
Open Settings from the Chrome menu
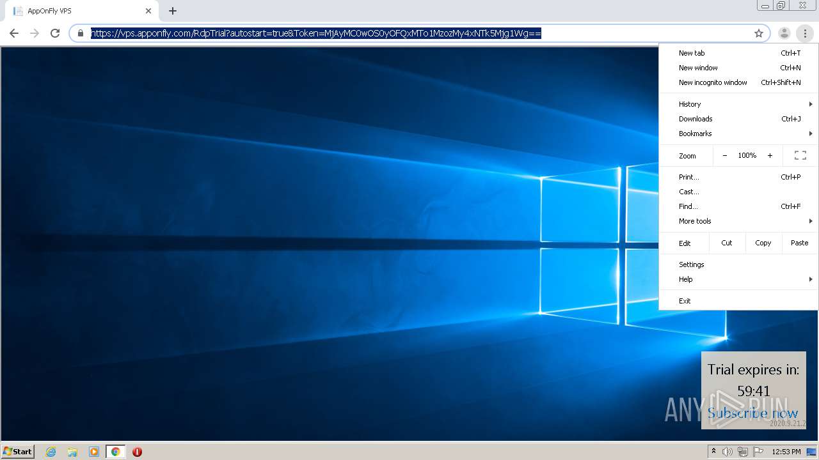pyautogui.click(x=739, y=264)
